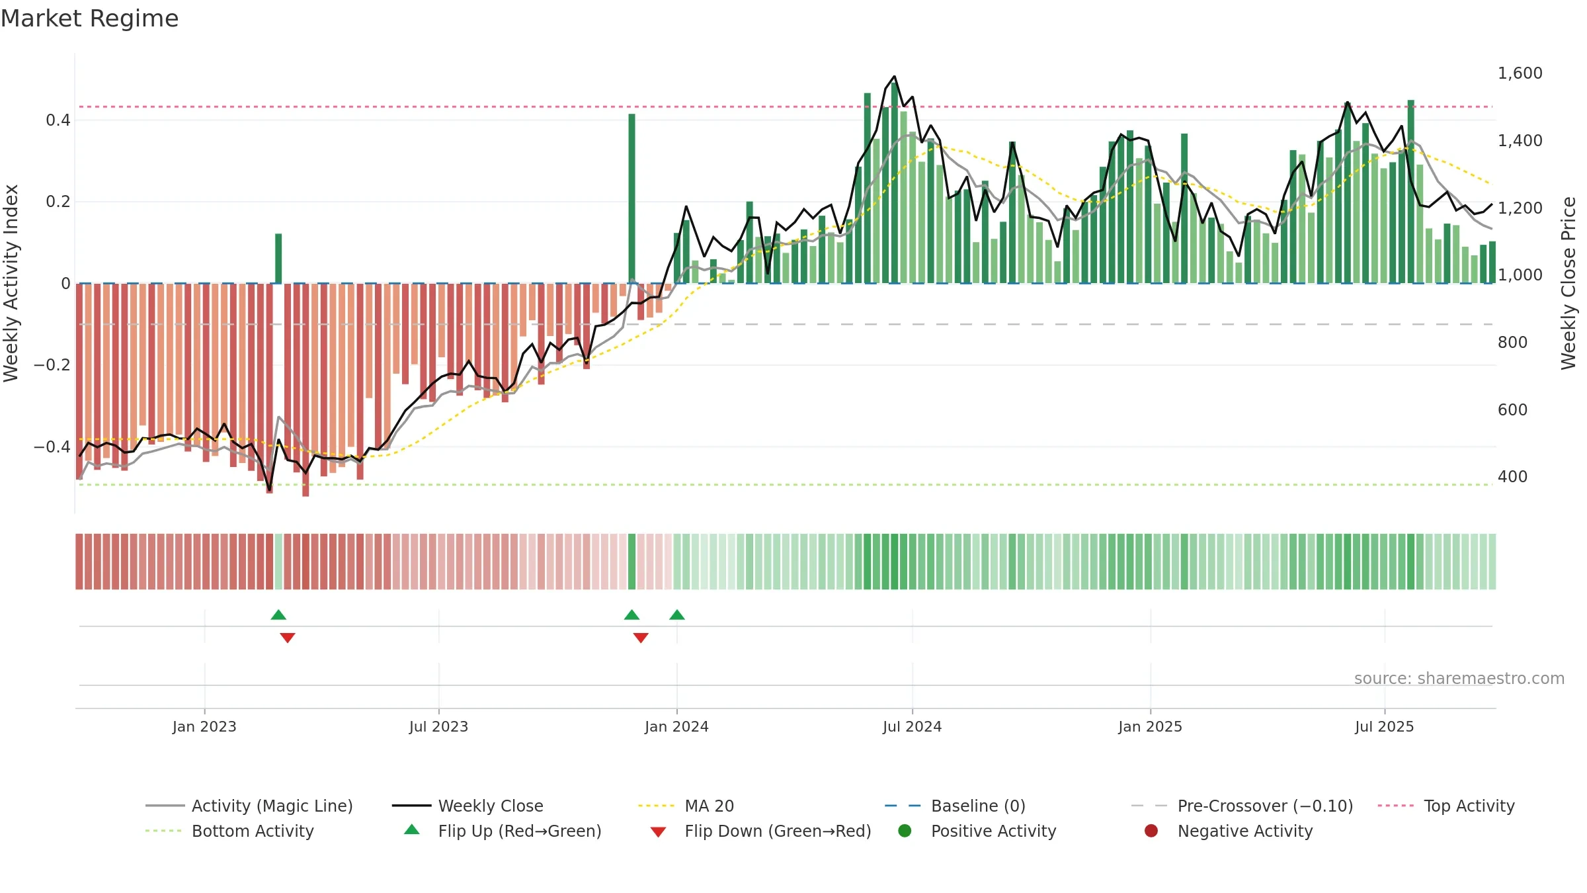Click the −0.4 activity axis tick label
This screenshot has height=893, width=1587.
52,447
